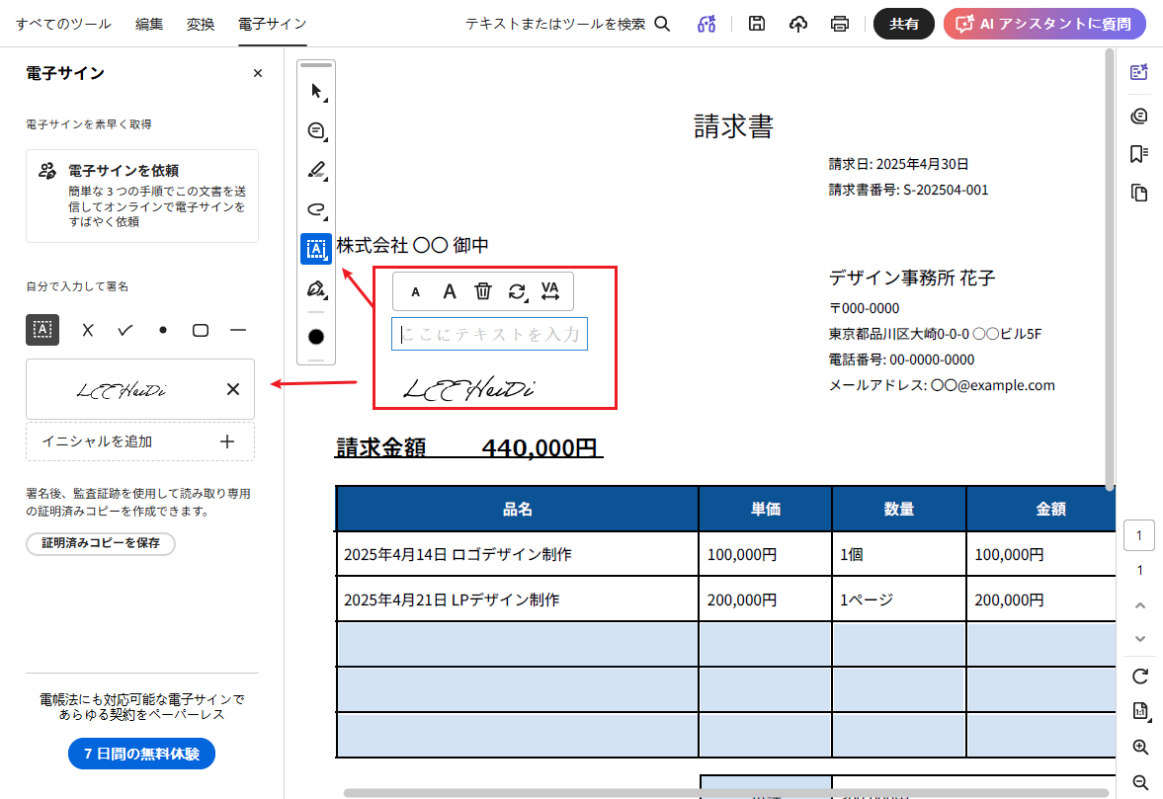Select the freehand draw loop tool
1163x799 pixels.
(316, 209)
